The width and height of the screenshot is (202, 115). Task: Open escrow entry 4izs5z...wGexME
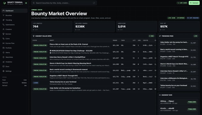coord(179,109)
